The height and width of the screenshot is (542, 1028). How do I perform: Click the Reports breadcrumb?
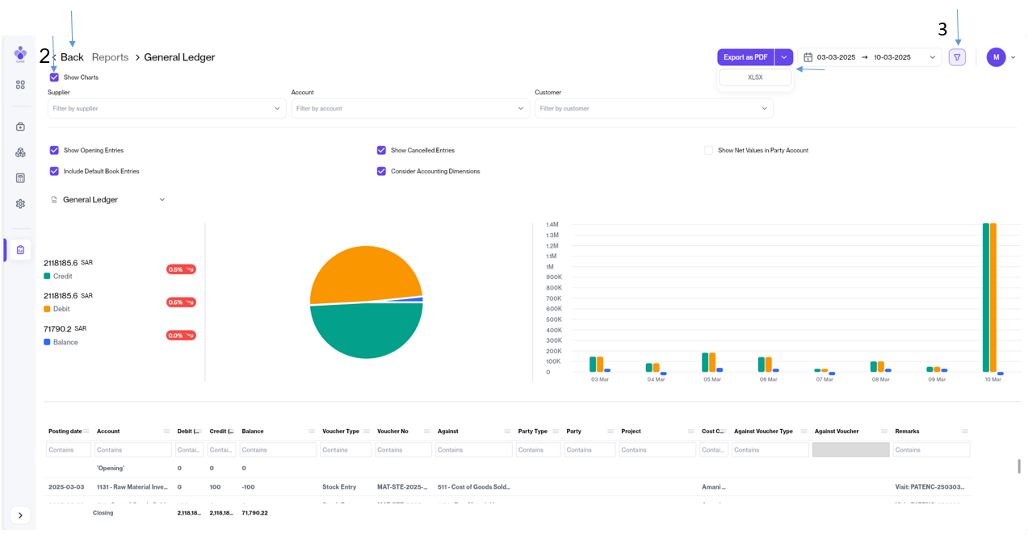[110, 57]
